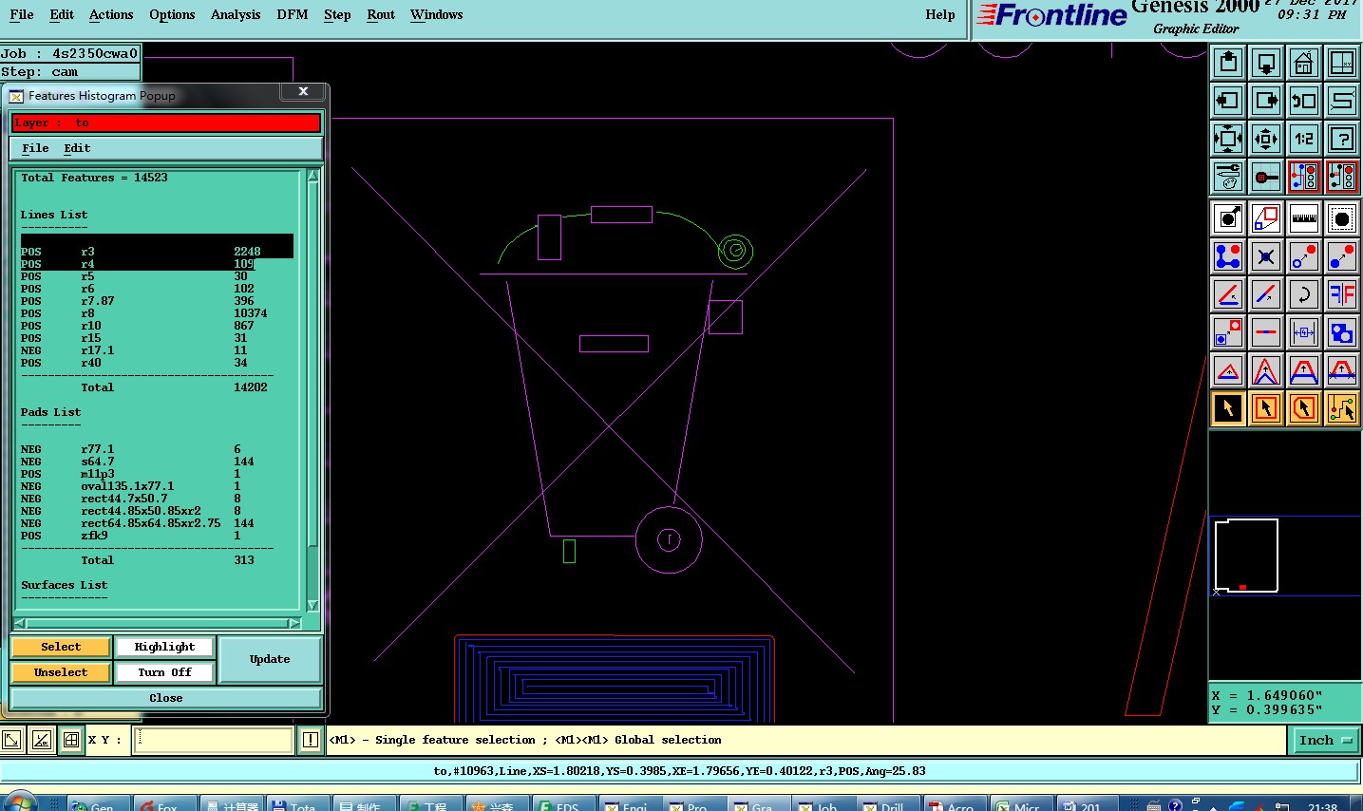1363x811 pixels.
Task: Click the X Y coordinate input field
Action: 213,740
